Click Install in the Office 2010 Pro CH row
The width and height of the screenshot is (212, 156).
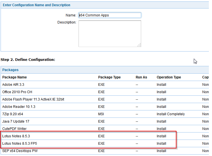coord(161,92)
